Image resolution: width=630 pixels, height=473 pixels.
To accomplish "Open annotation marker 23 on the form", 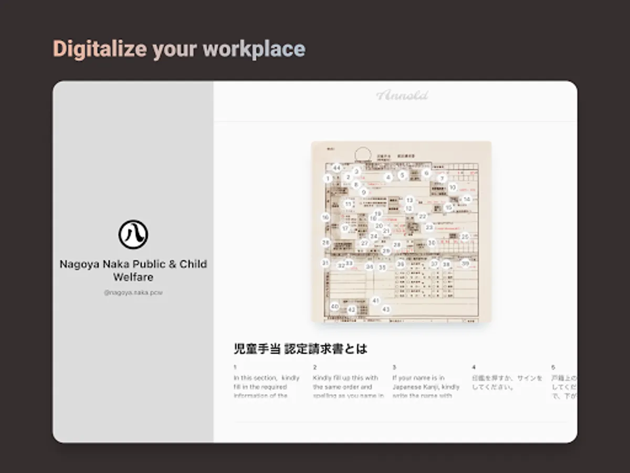I will 429,228.
